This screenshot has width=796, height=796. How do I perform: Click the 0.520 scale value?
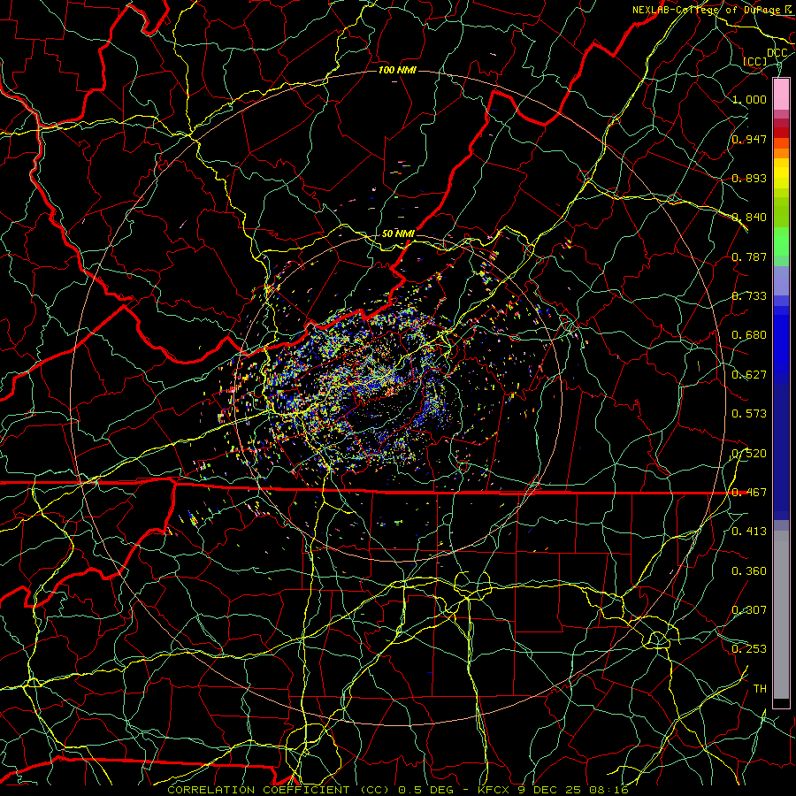[749, 454]
